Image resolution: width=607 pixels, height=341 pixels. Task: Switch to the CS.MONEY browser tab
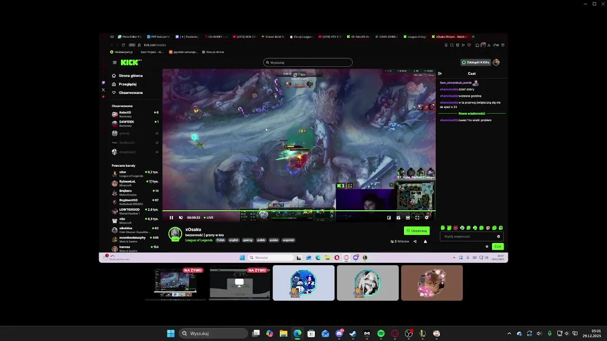[x=216, y=36]
